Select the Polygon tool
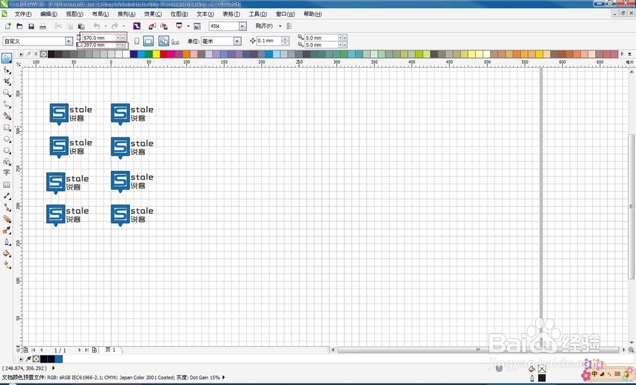 click(x=6, y=151)
